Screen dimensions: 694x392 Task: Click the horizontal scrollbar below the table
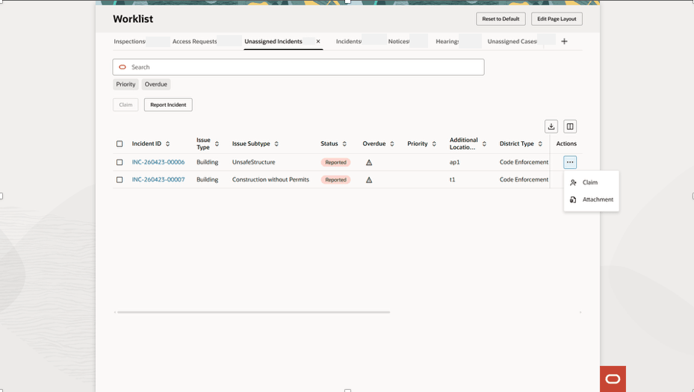click(x=253, y=312)
